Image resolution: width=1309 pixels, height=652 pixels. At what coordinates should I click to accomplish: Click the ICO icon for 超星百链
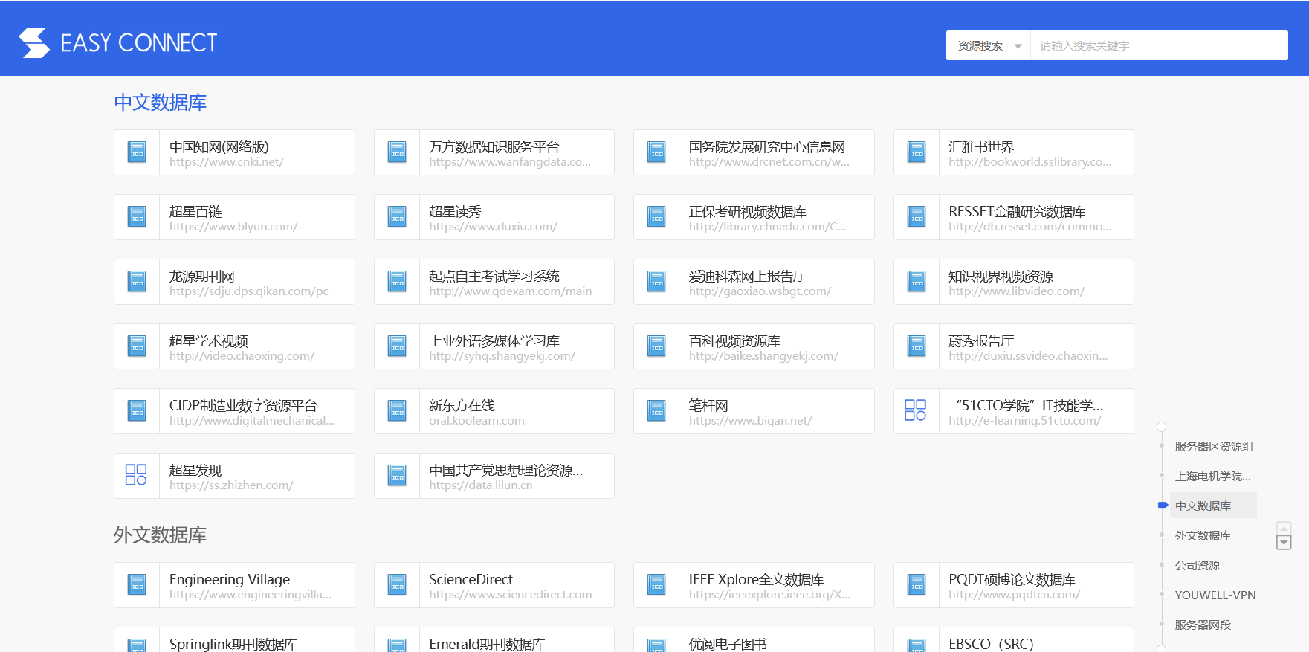point(138,217)
